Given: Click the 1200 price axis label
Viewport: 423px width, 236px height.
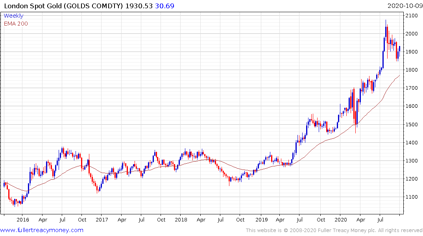Looking at the screenshot, I should [412, 179].
